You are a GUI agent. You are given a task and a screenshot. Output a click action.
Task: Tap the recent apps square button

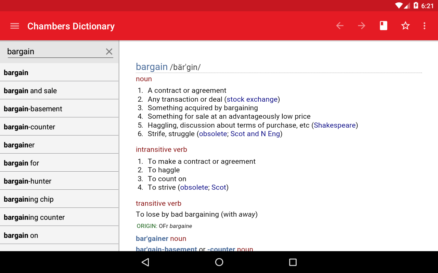pos(293,262)
